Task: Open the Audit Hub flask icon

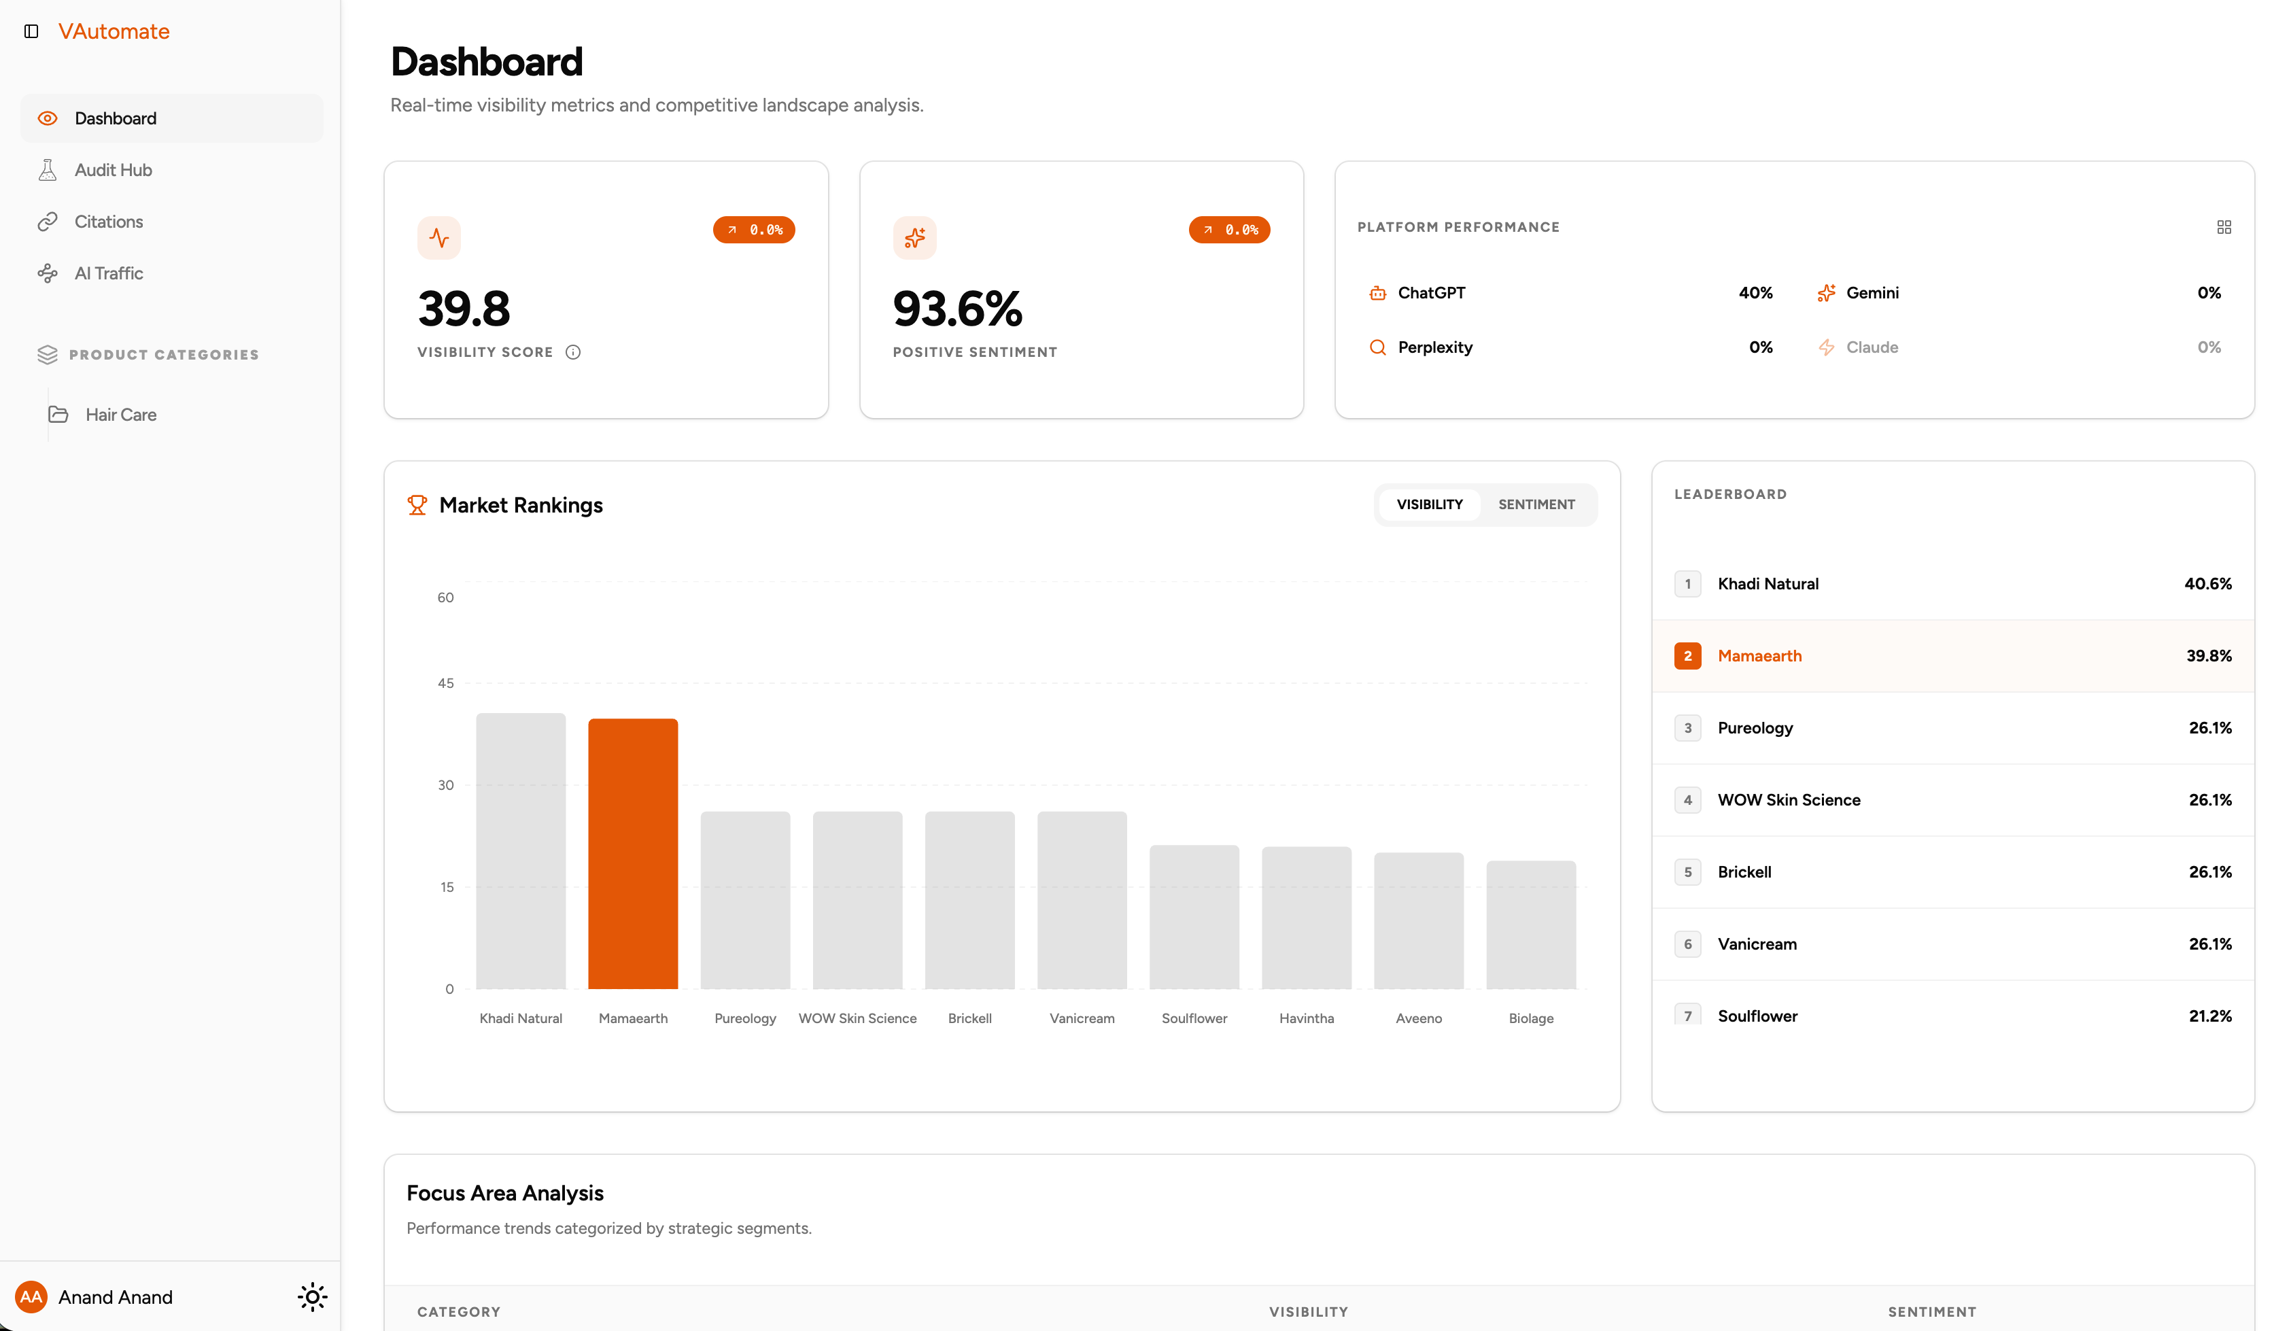Action: [x=48, y=169]
